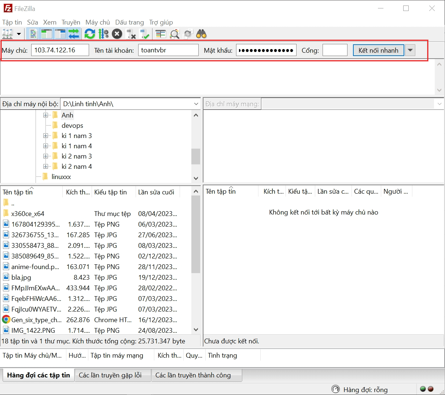Cancel the current operation

(x=117, y=34)
